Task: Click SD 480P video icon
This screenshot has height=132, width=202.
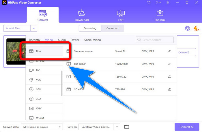Action: click(69, 89)
